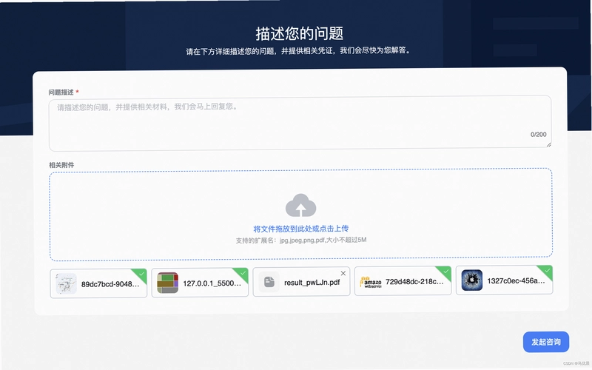Open the 89dc7bcd-9048 image thumbnail
Image resolution: width=592 pixels, height=370 pixels.
coord(66,283)
